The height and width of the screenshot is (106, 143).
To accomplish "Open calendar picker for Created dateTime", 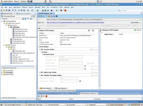I will 85,66.
